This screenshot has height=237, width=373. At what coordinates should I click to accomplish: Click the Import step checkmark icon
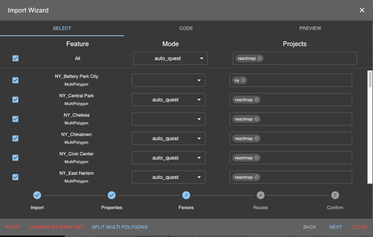click(x=37, y=195)
